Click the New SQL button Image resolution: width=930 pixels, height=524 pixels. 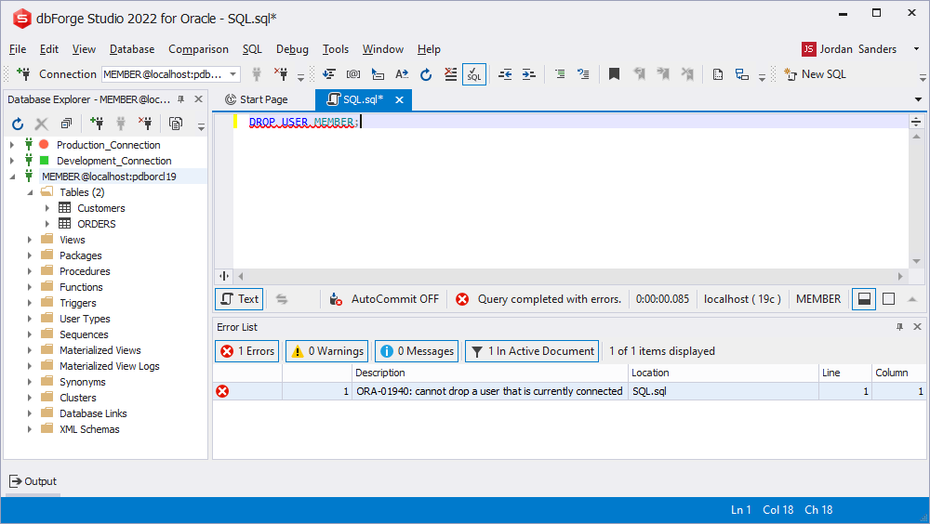click(x=815, y=74)
